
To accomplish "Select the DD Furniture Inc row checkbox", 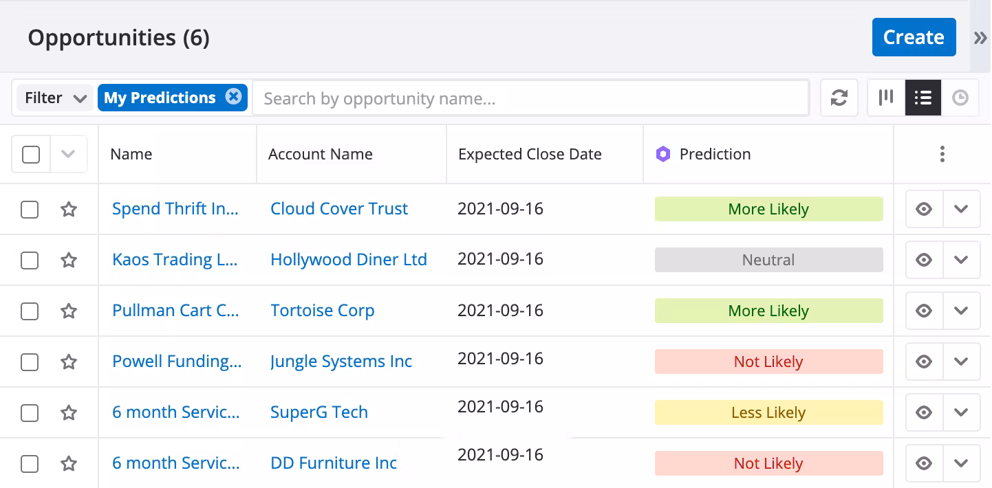I will pyautogui.click(x=30, y=463).
